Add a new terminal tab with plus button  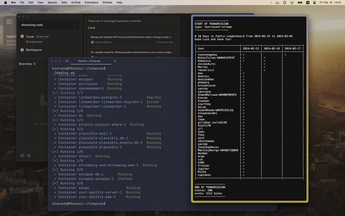click(x=115, y=61)
